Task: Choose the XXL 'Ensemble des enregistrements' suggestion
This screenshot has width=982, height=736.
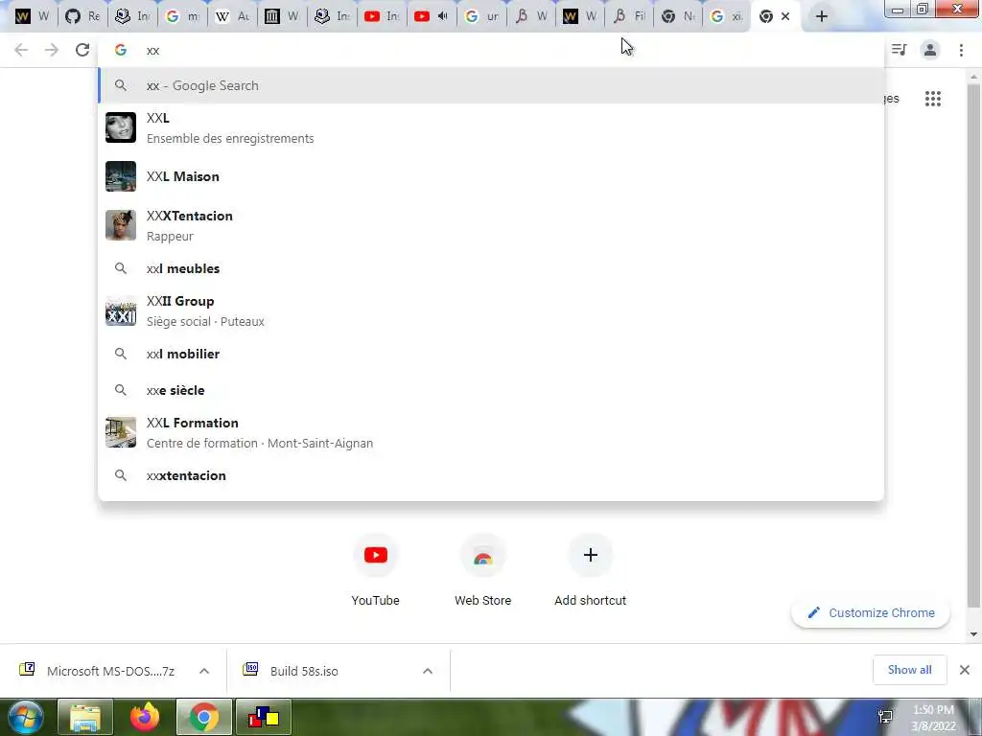Action: 491,127
